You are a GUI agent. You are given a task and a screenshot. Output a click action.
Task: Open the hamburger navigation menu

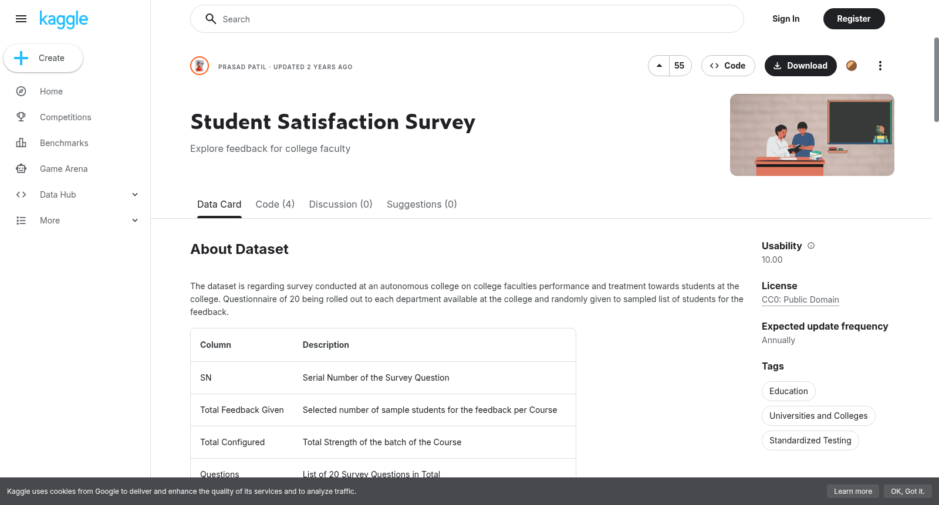[x=21, y=19]
